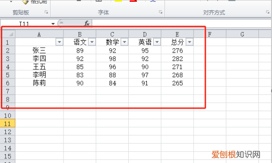Select 张三's 英语 score 95
The height and width of the screenshot is (163, 272).
point(145,50)
